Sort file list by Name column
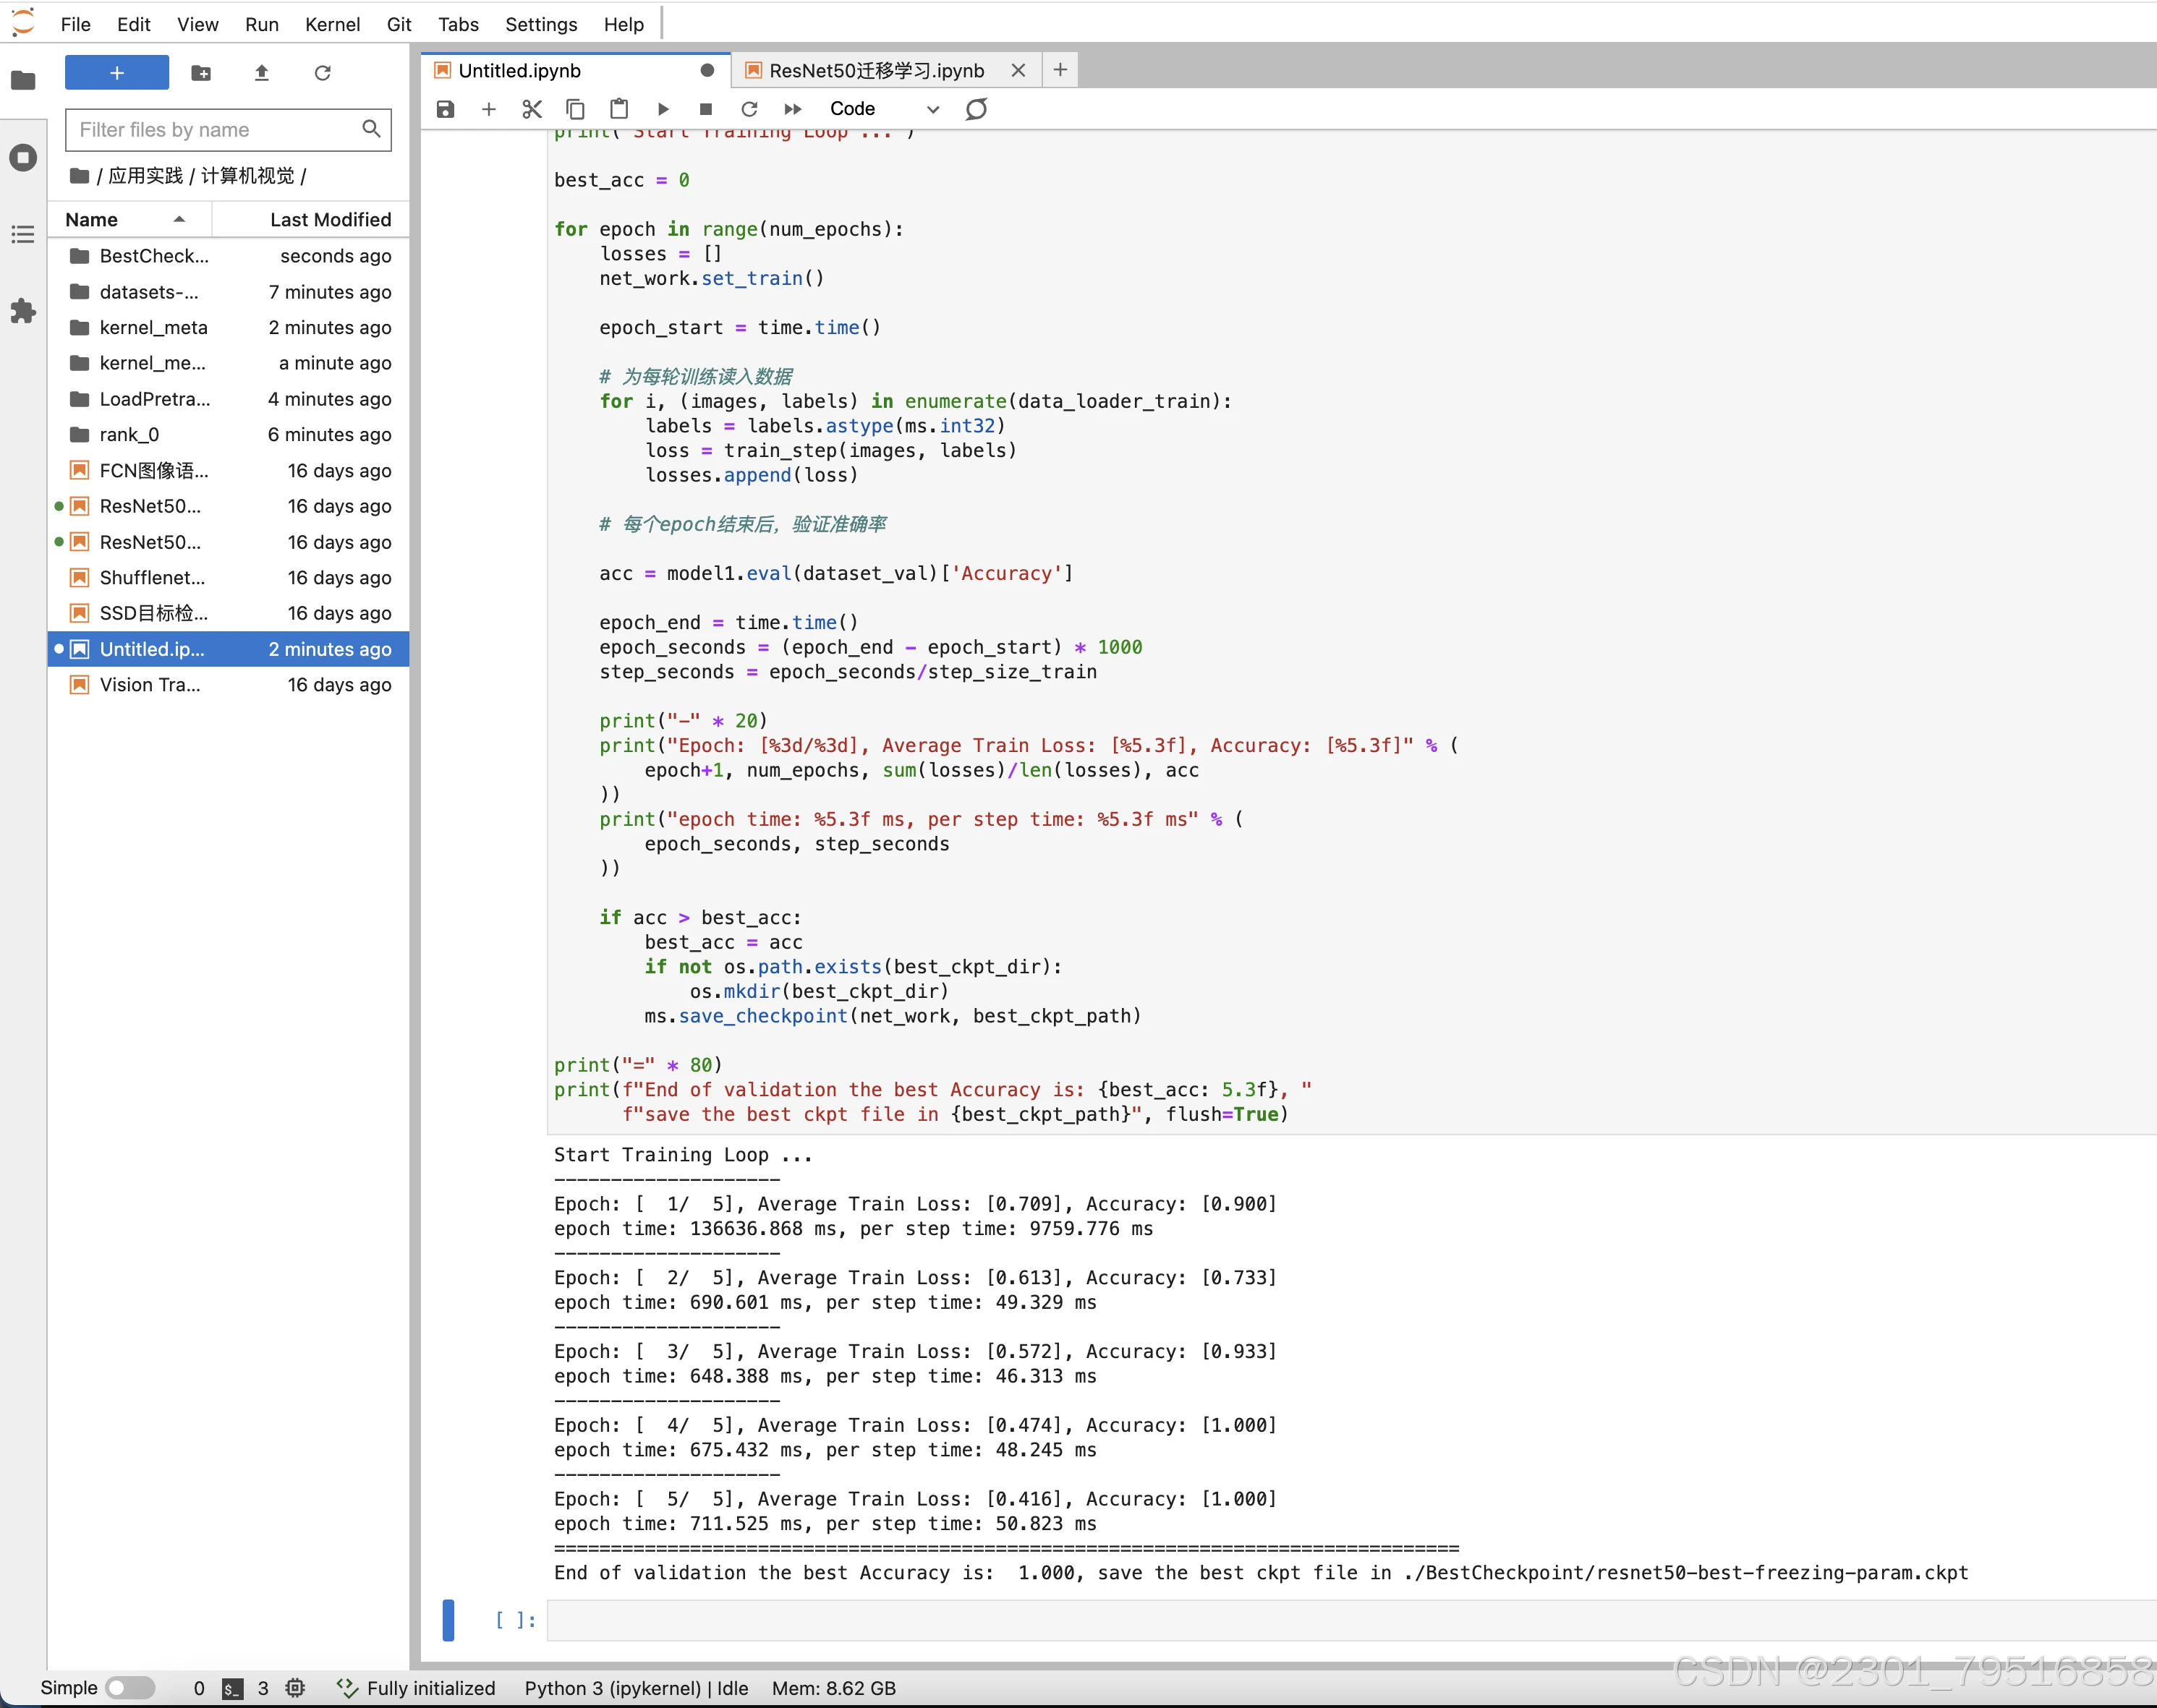The image size is (2157, 1708). (92, 219)
